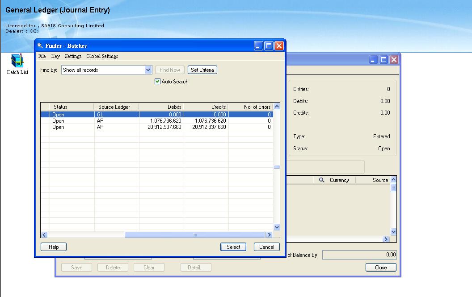Close the background journal entry window
The image size is (472, 297).
(x=394, y=59)
